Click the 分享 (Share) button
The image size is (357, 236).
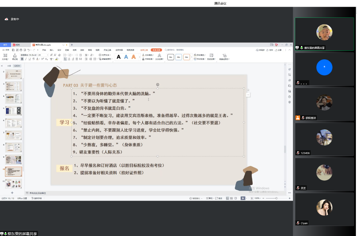278,50
